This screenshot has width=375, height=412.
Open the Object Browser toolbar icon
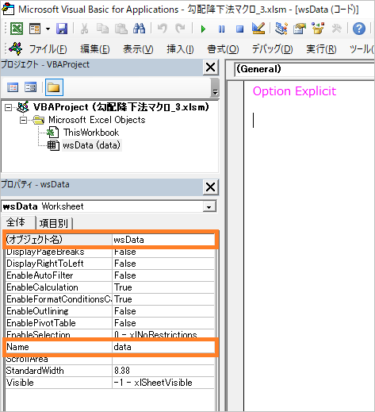(318, 29)
